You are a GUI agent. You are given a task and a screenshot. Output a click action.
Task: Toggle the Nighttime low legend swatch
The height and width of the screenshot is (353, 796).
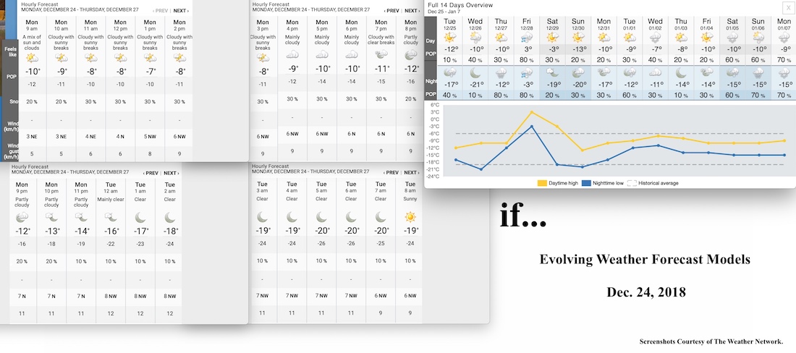586,183
